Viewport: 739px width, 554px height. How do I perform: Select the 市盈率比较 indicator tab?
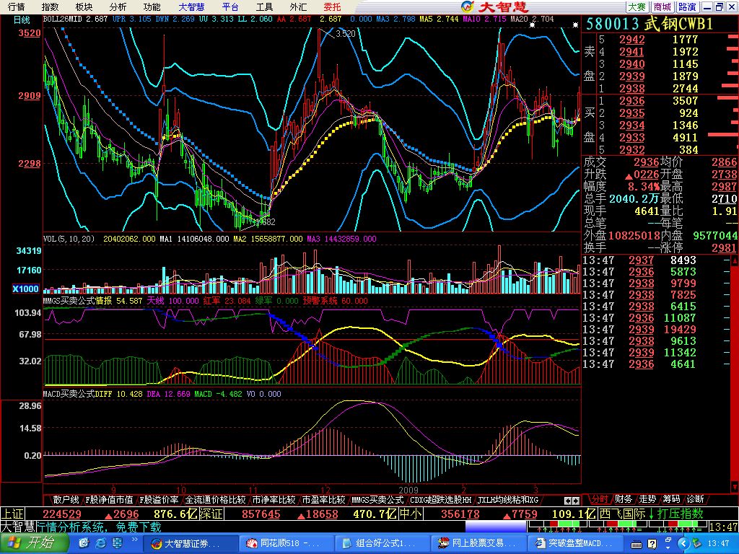pyautogui.click(x=323, y=500)
